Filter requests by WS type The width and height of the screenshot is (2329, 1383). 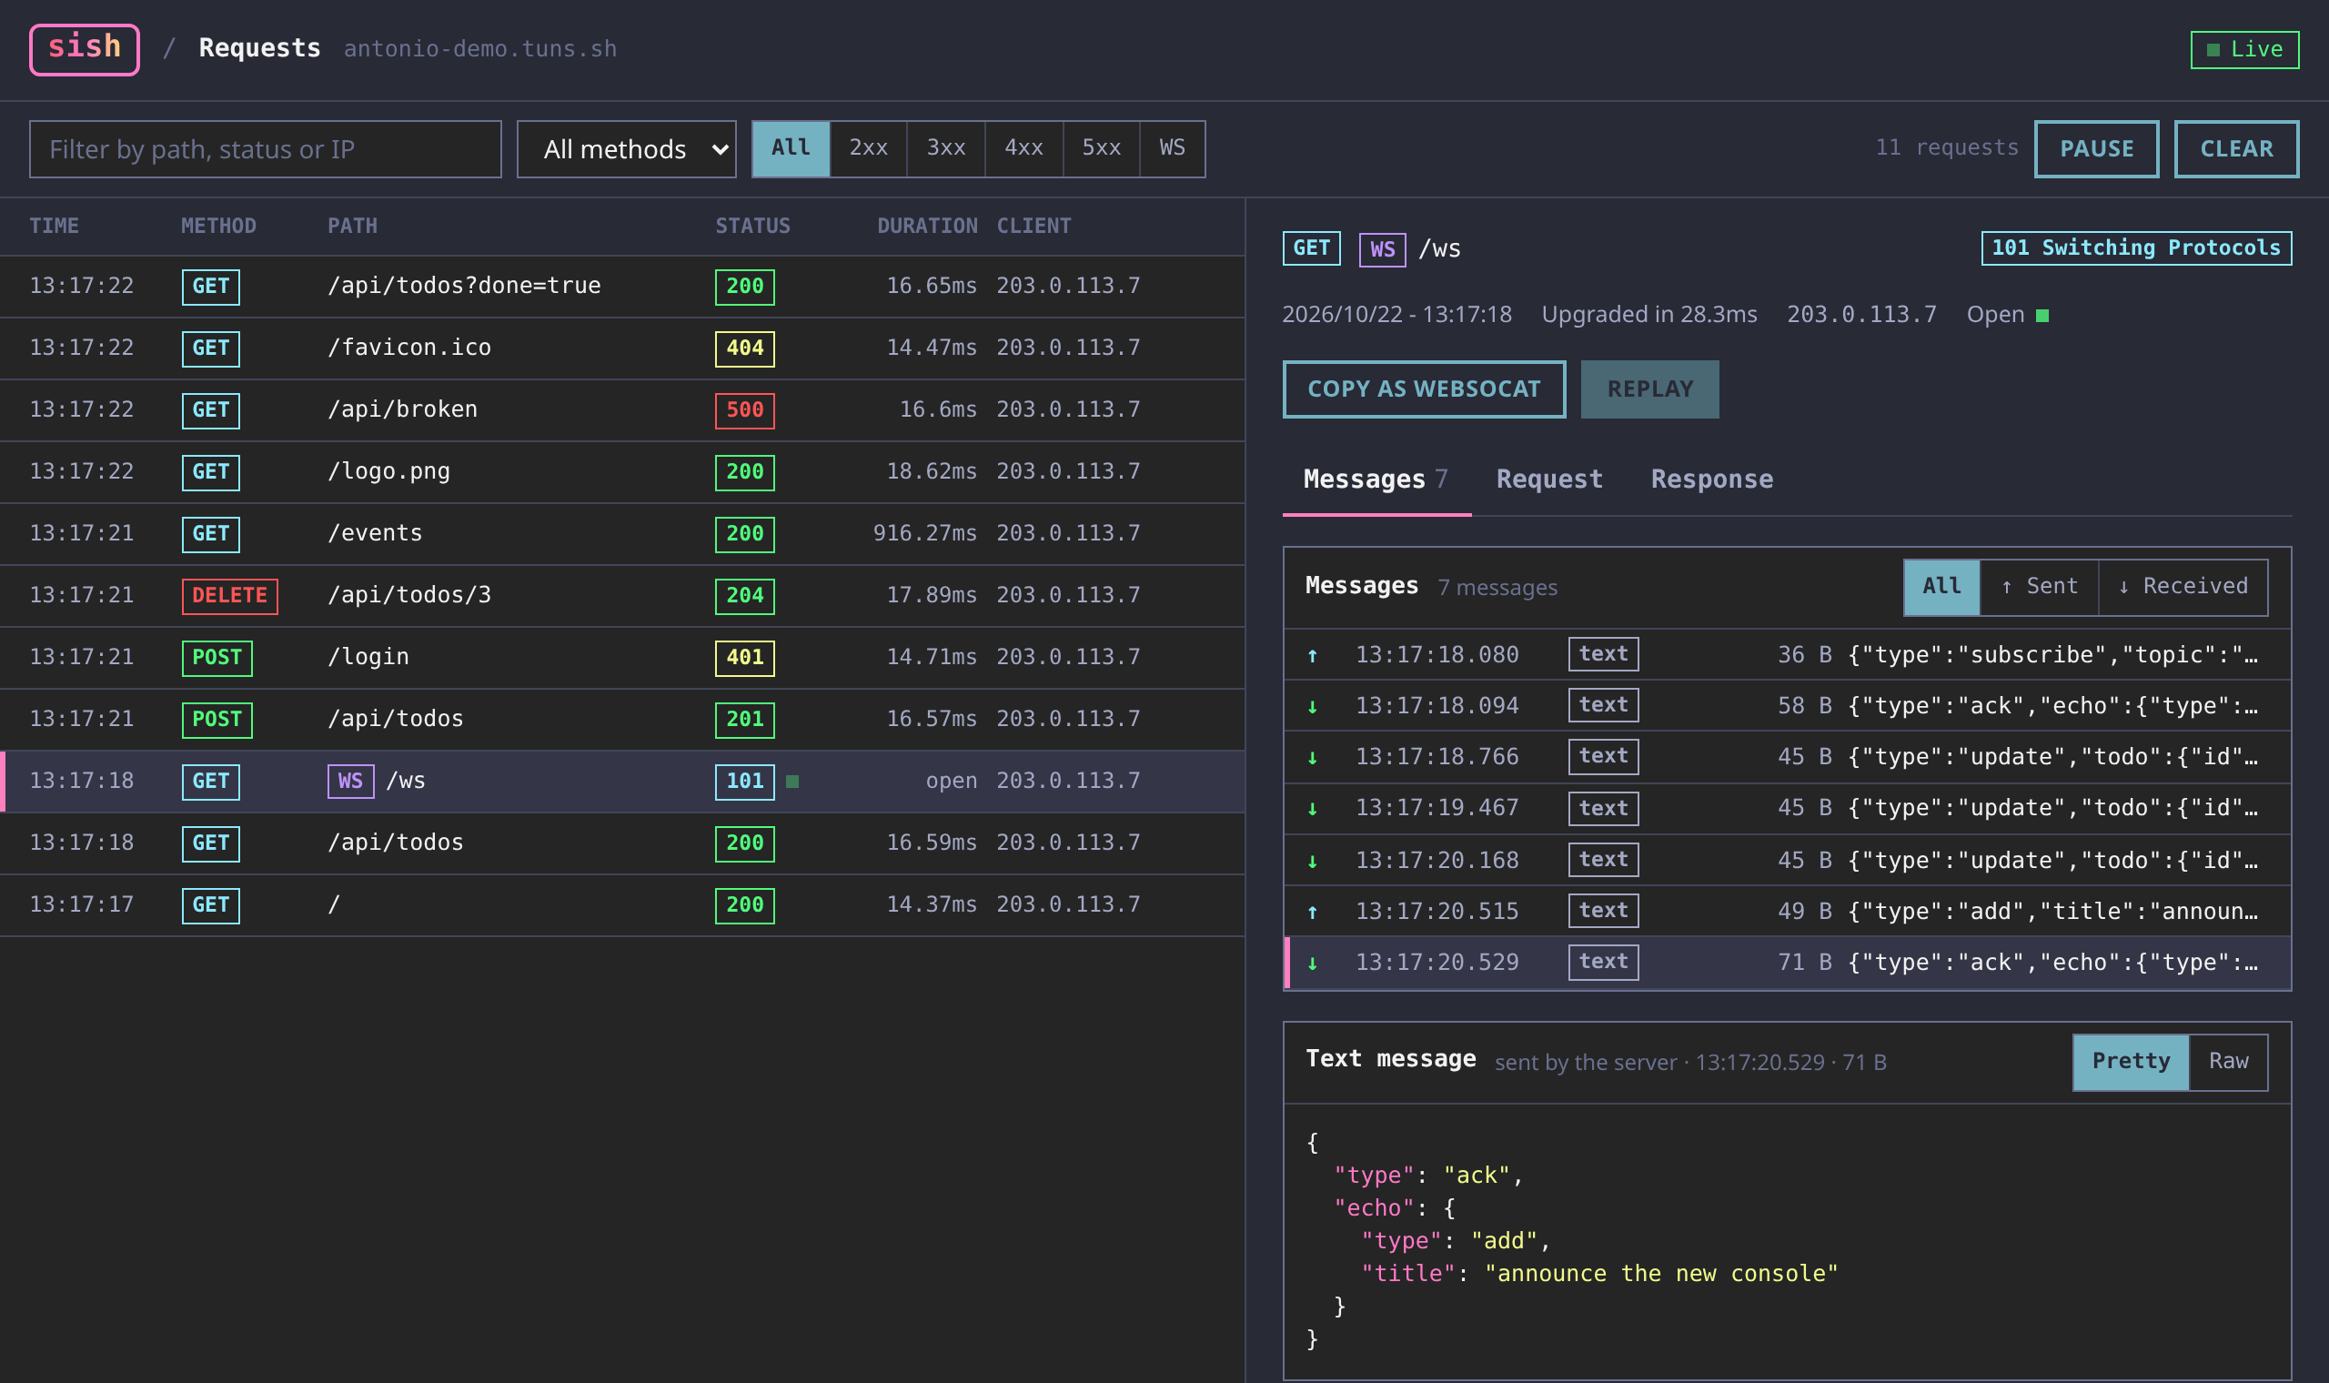tap(1172, 148)
